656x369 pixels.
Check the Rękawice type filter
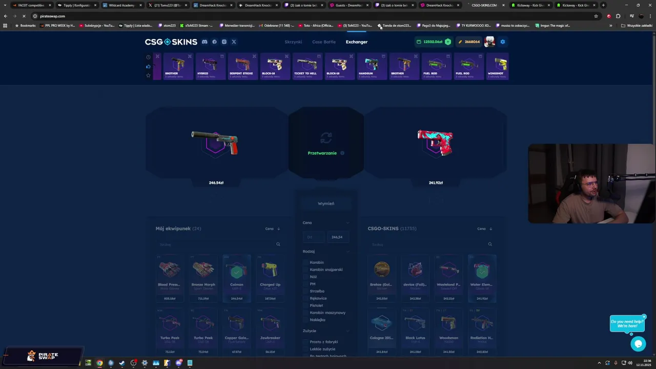(x=306, y=298)
